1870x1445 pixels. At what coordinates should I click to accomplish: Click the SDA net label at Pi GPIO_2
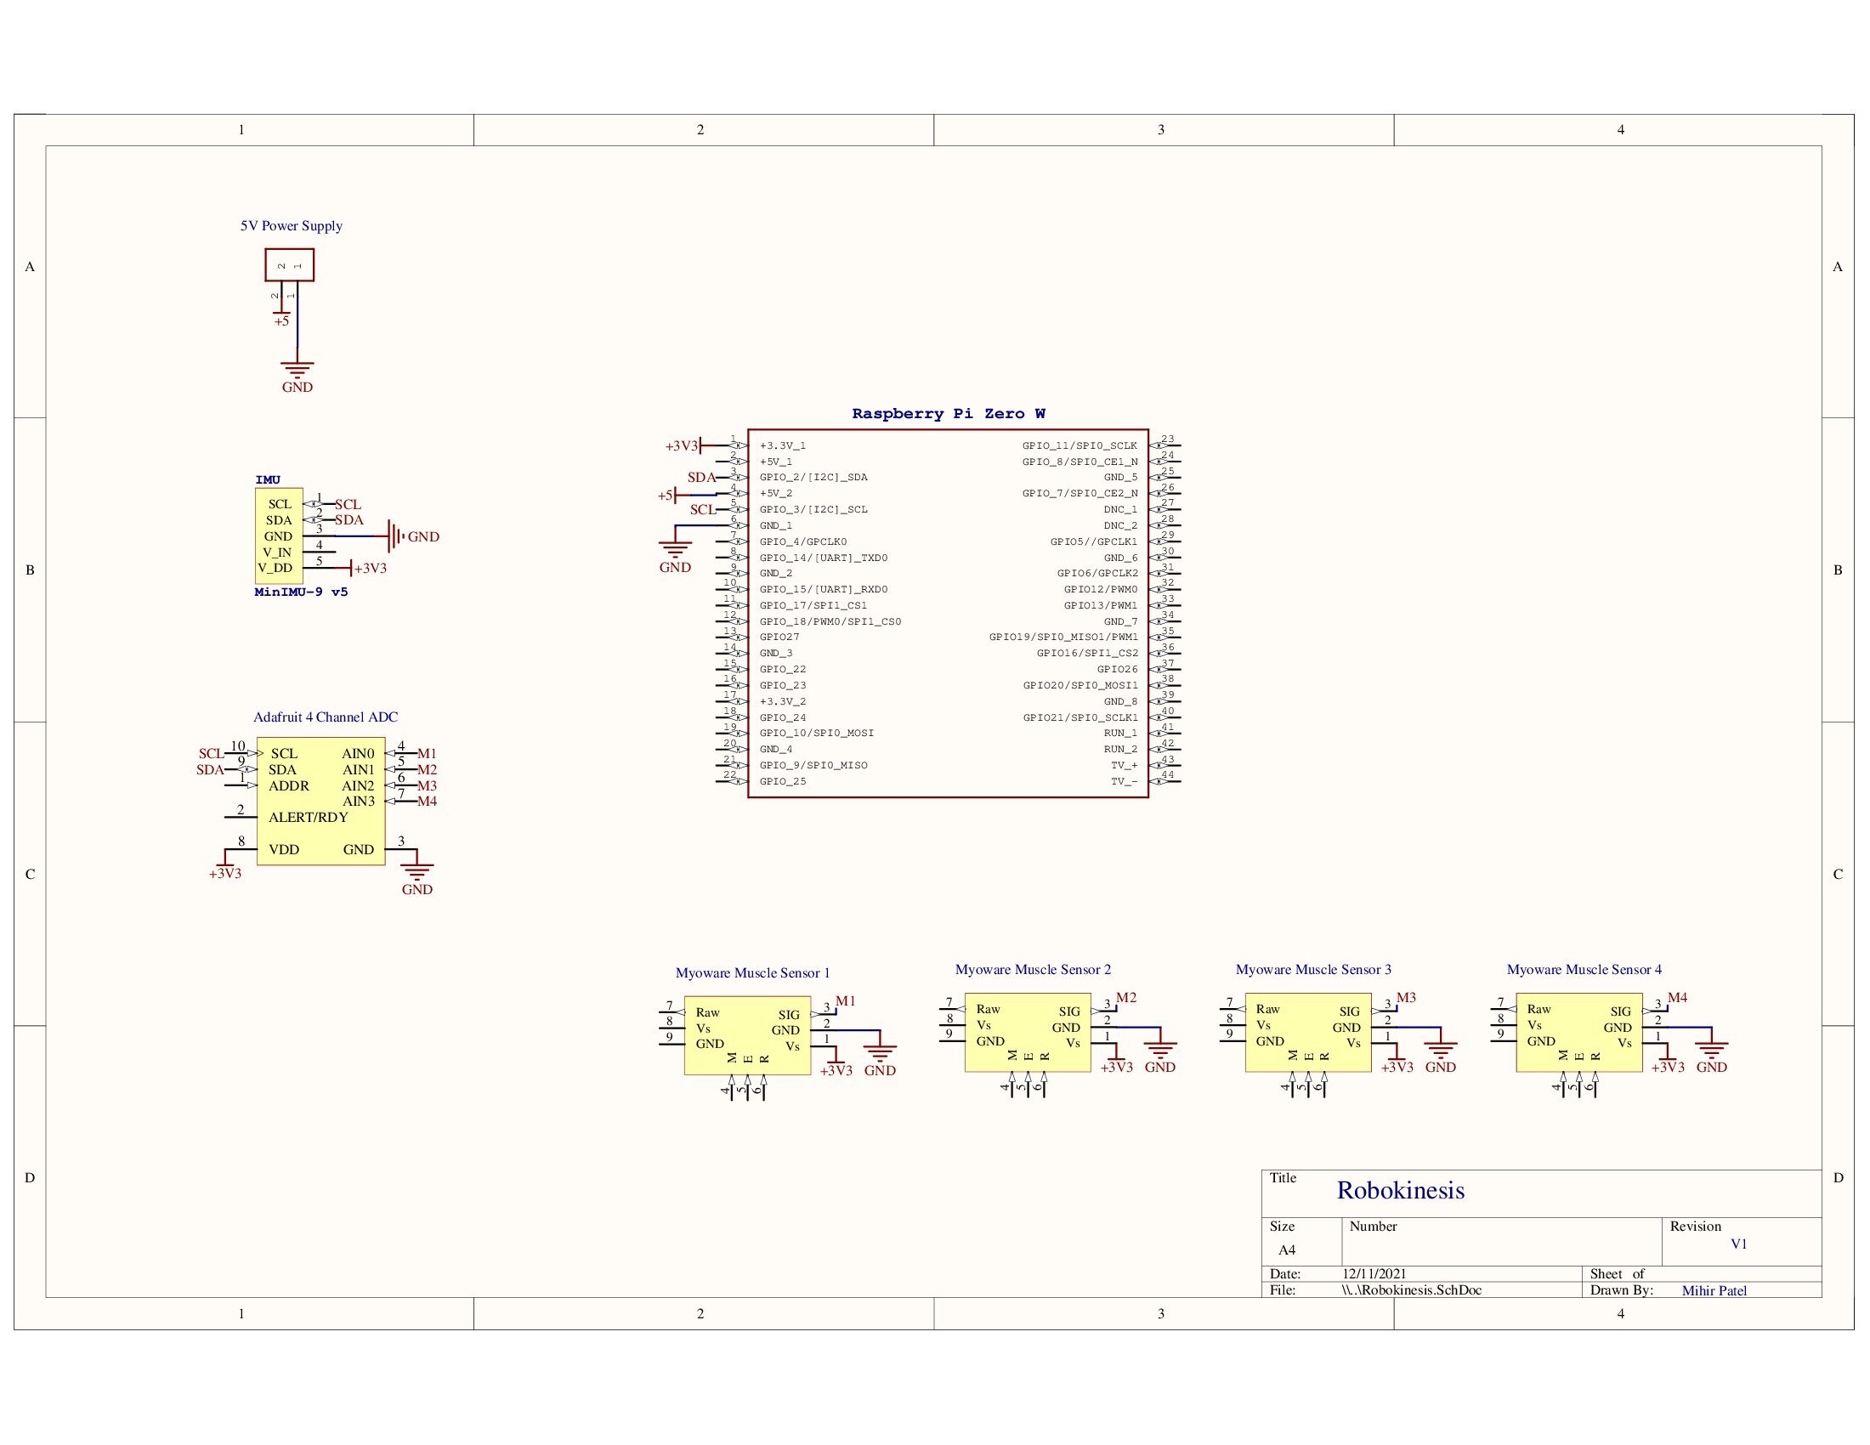pyautogui.click(x=701, y=478)
